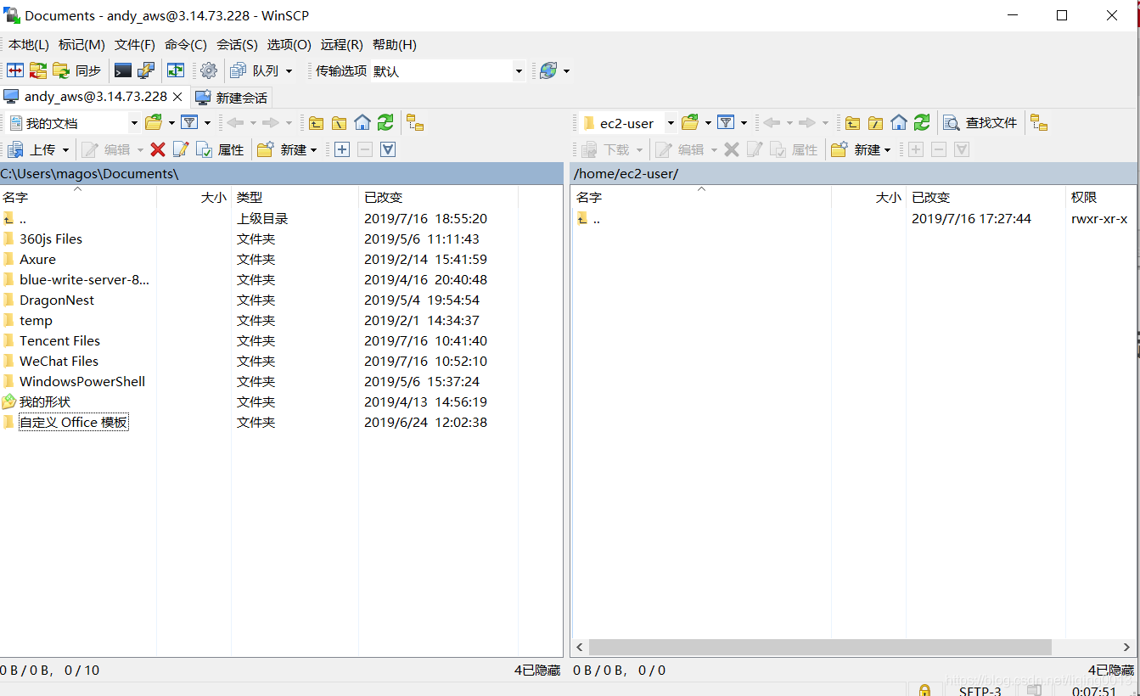The image size is (1140, 696).
Task: Open the 新建会话 new session tab
Action: 232,98
